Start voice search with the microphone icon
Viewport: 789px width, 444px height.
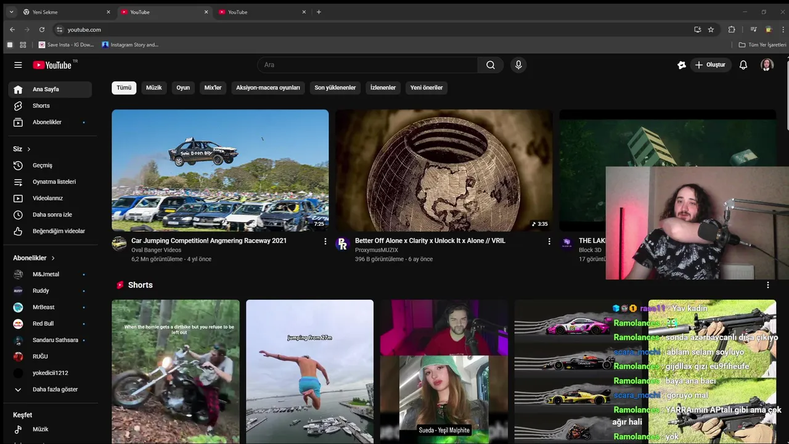coord(518,65)
